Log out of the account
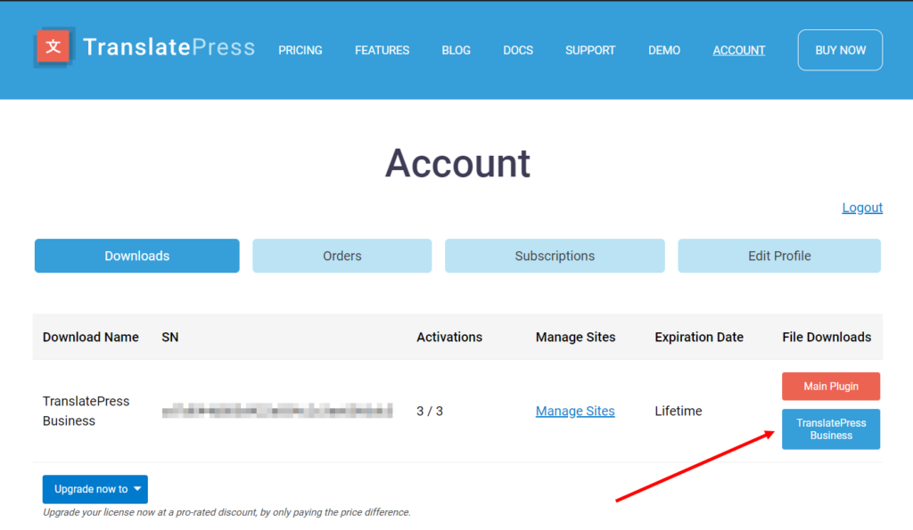This screenshot has width=913, height=530. (x=861, y=207)
